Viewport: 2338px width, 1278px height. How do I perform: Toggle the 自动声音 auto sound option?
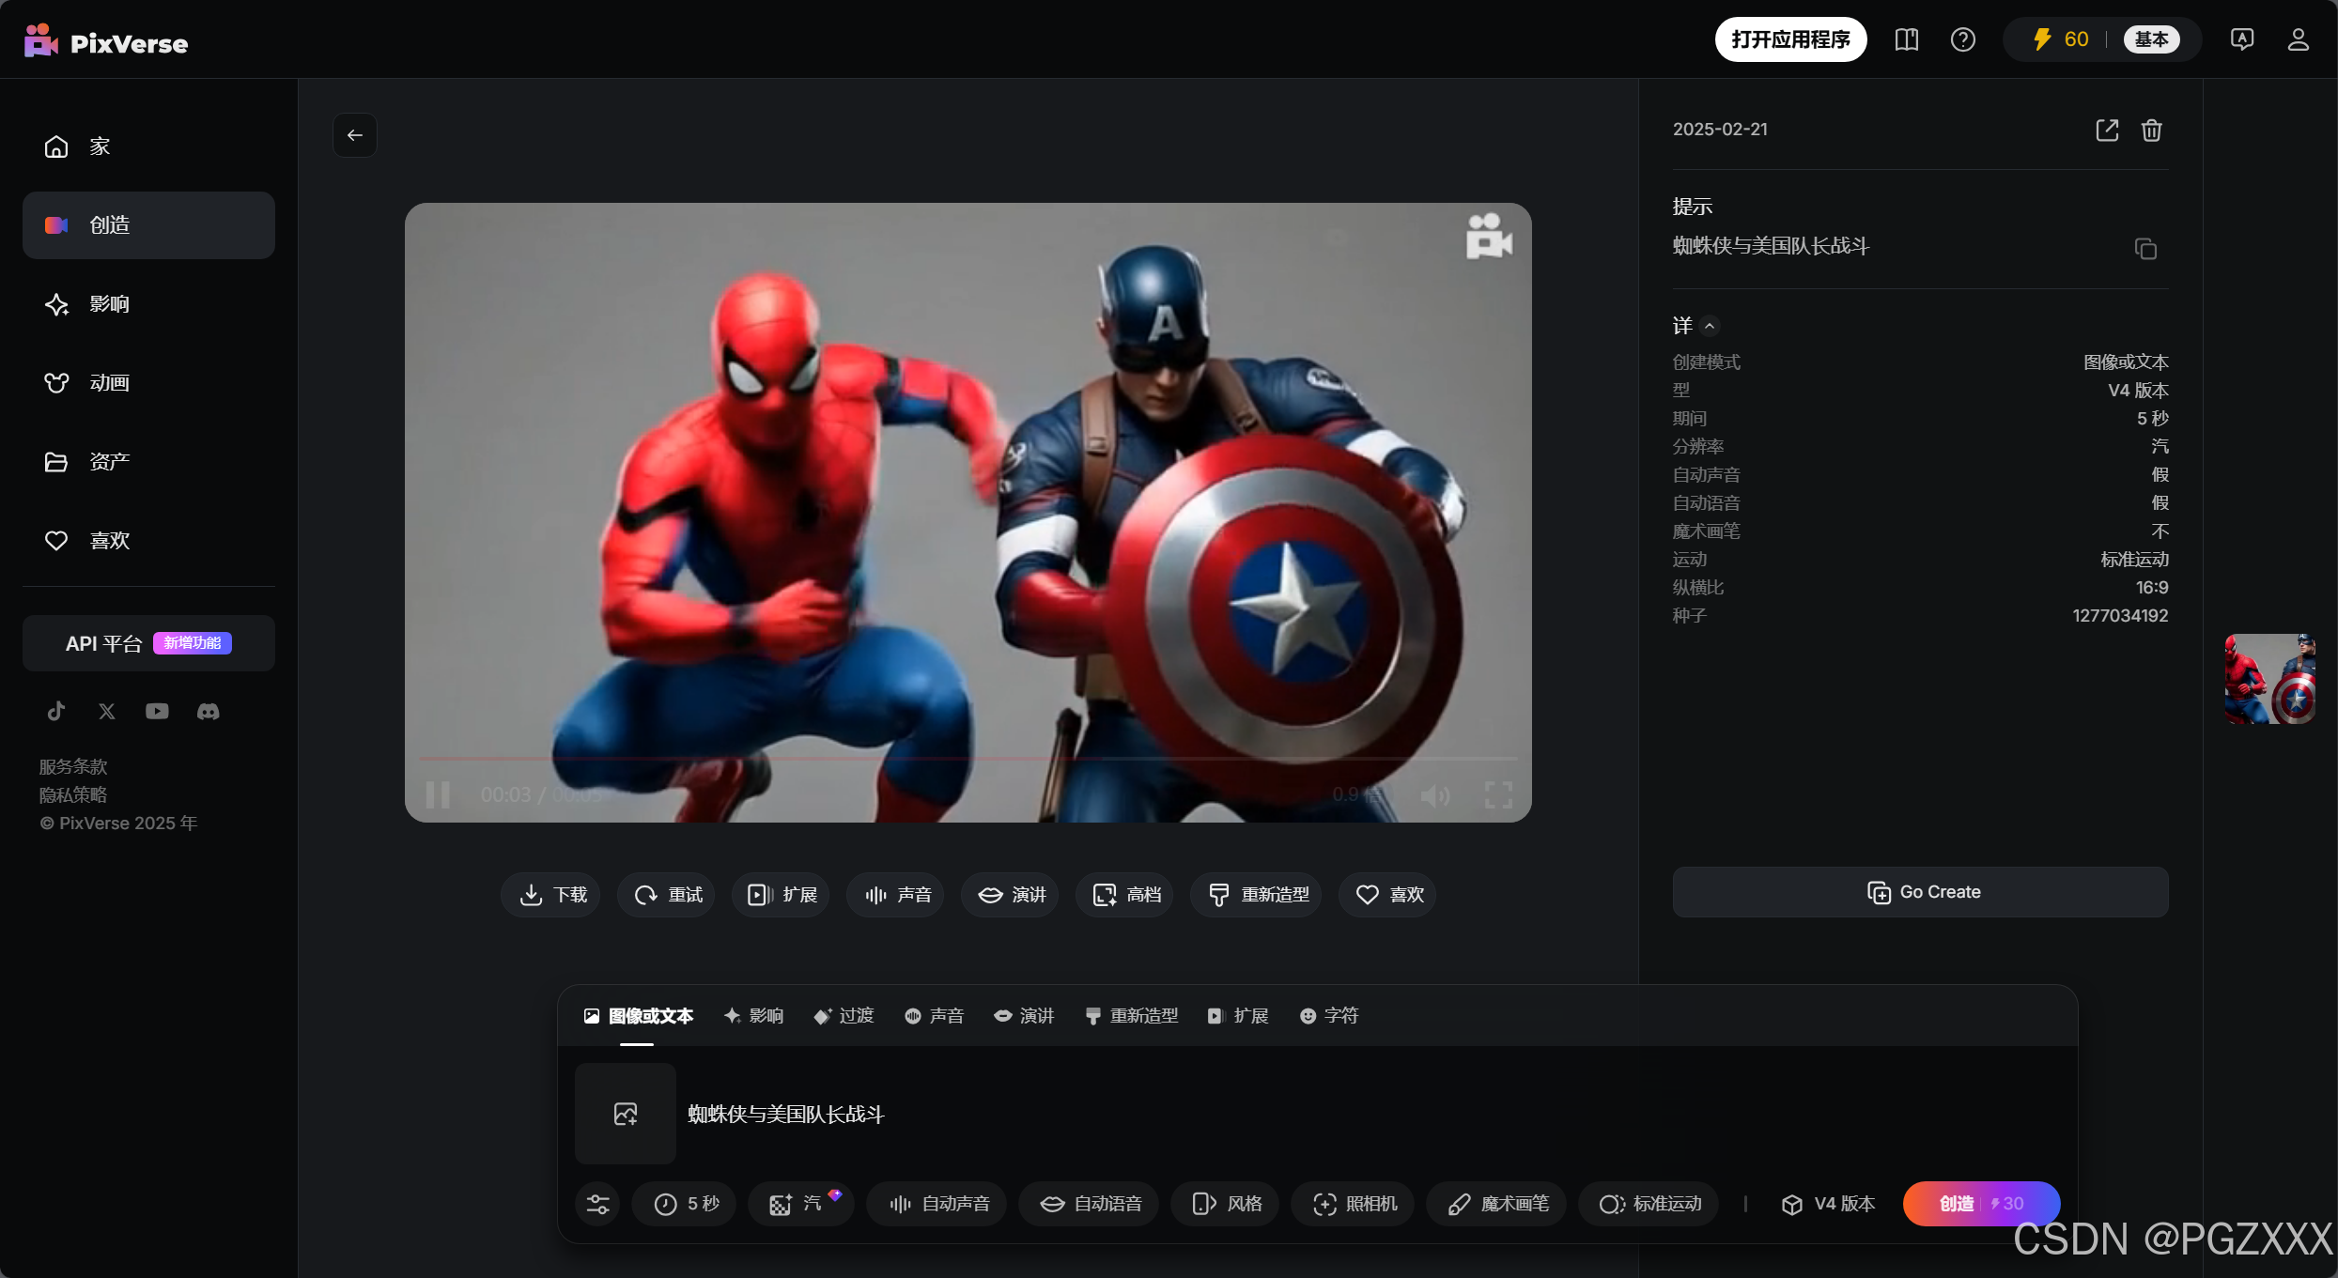[937, 1204]
